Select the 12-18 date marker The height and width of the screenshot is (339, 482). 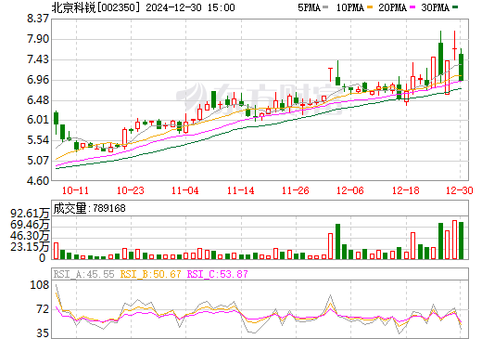point(406,190)
